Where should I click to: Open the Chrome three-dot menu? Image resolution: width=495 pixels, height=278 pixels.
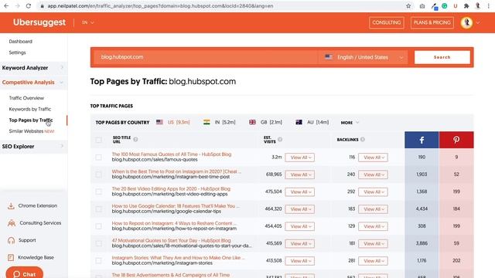point(488,6)
